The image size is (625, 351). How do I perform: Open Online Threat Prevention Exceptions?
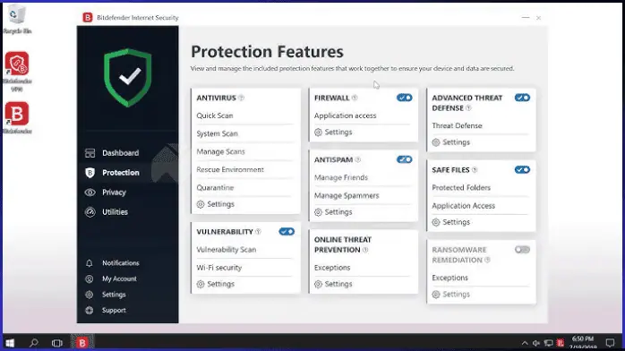pyautogui.click(x=332, y=268)
